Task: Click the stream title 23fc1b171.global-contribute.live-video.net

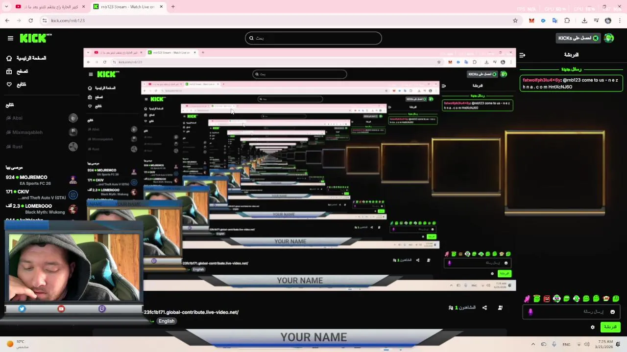Action: tap(191, 312)
